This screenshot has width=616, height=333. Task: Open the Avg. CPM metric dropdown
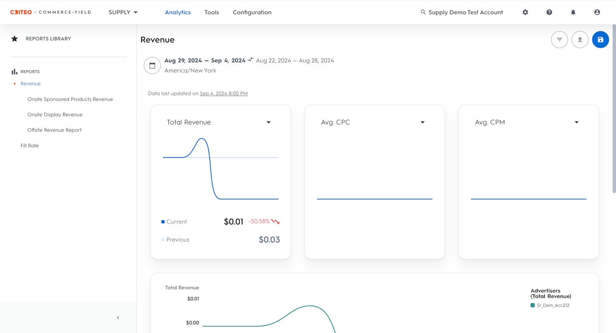577,122
